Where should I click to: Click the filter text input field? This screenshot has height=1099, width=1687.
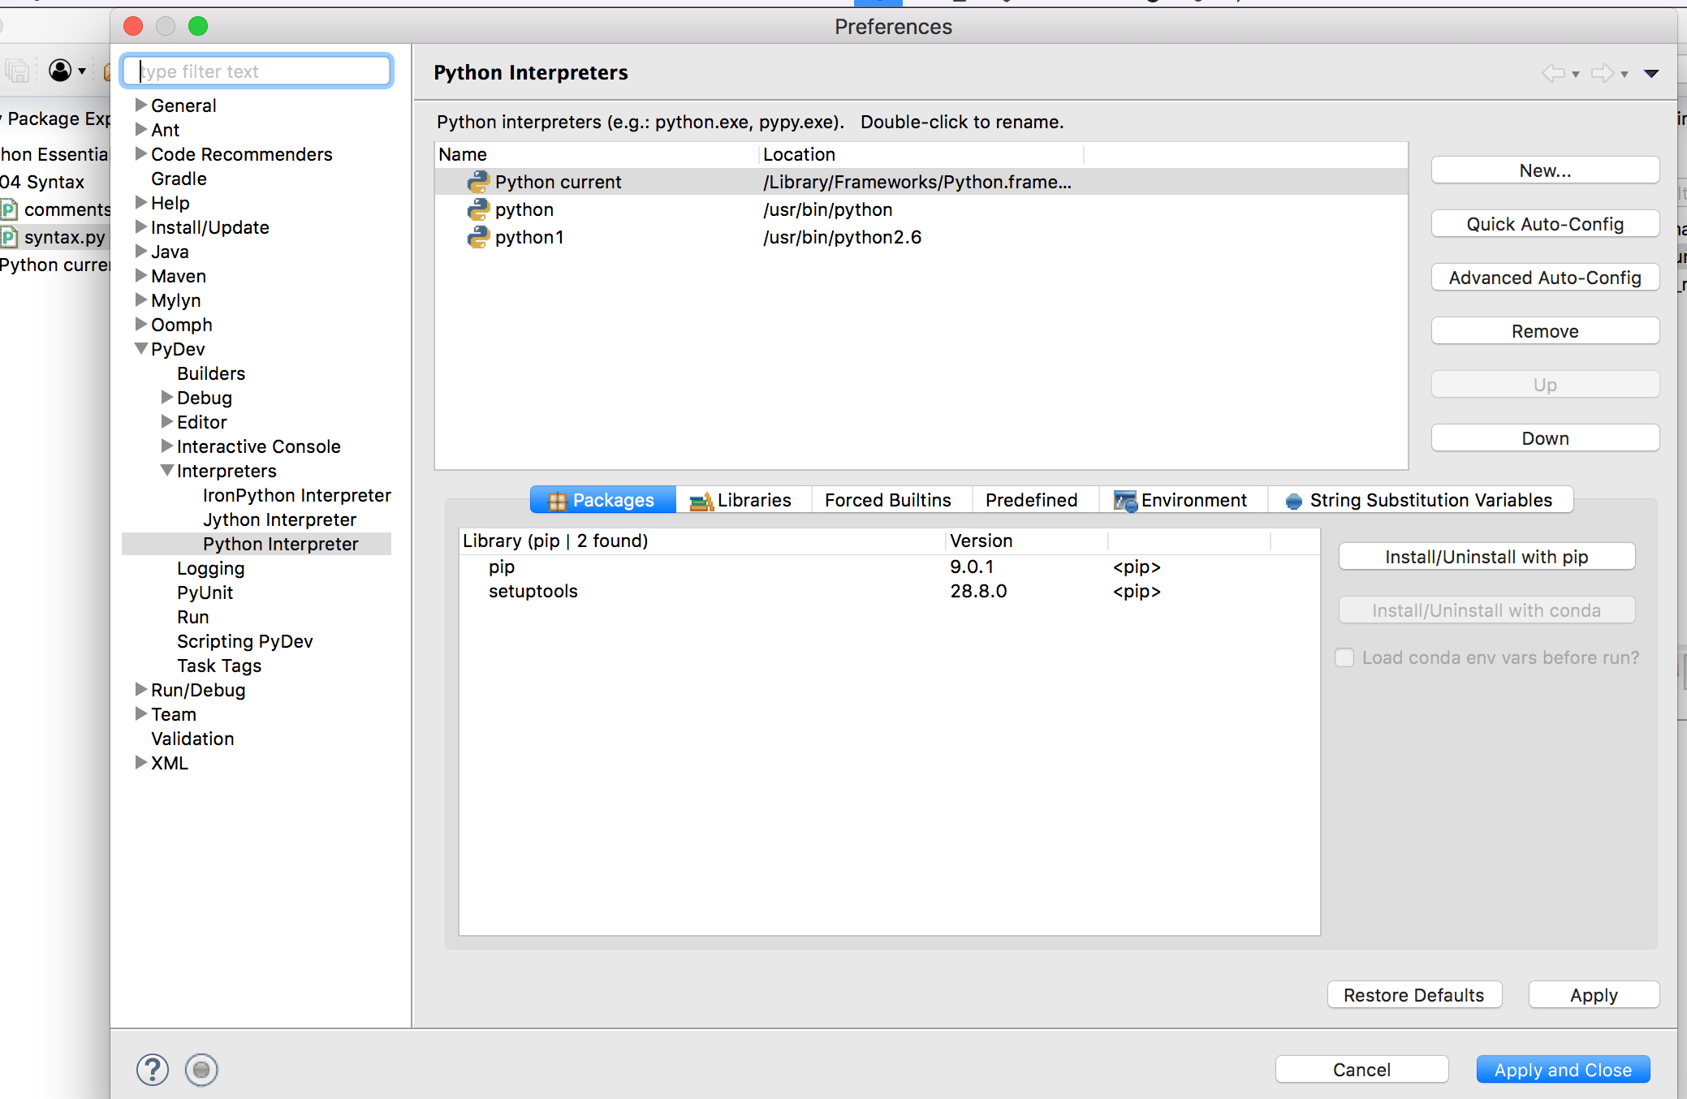click(x=258, y=71)
